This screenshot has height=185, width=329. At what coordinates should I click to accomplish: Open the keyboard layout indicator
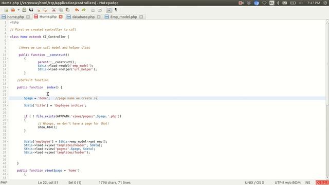click(272, 3)
